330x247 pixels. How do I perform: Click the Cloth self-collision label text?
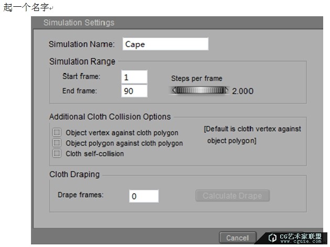[95, 154]
